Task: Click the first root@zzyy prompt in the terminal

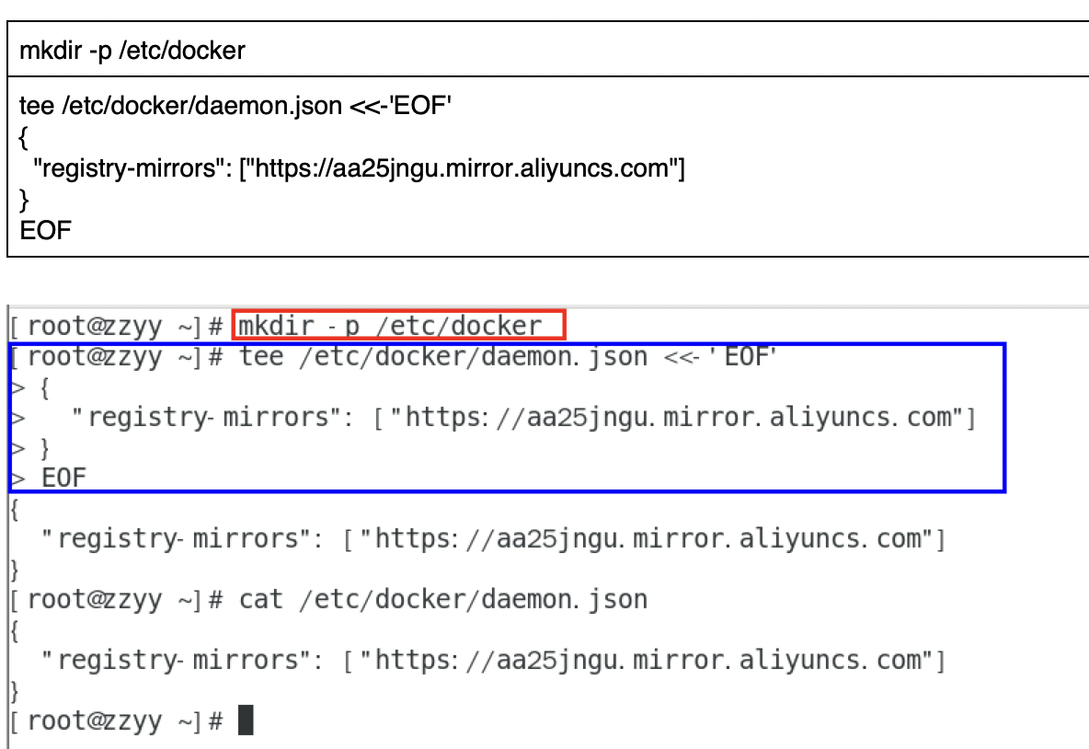Action: (x=117, y=326)
